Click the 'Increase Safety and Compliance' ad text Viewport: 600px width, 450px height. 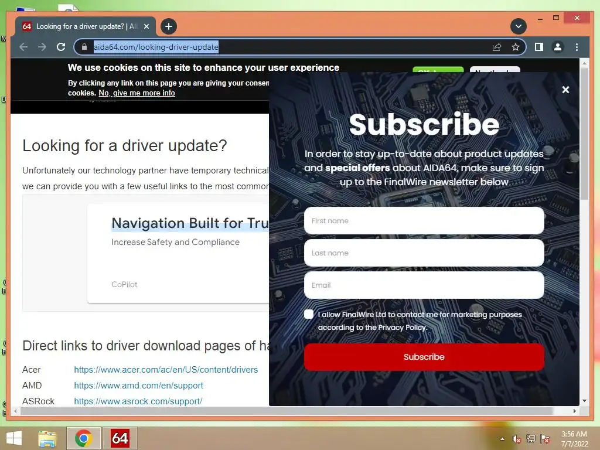(x=175, y=242)
